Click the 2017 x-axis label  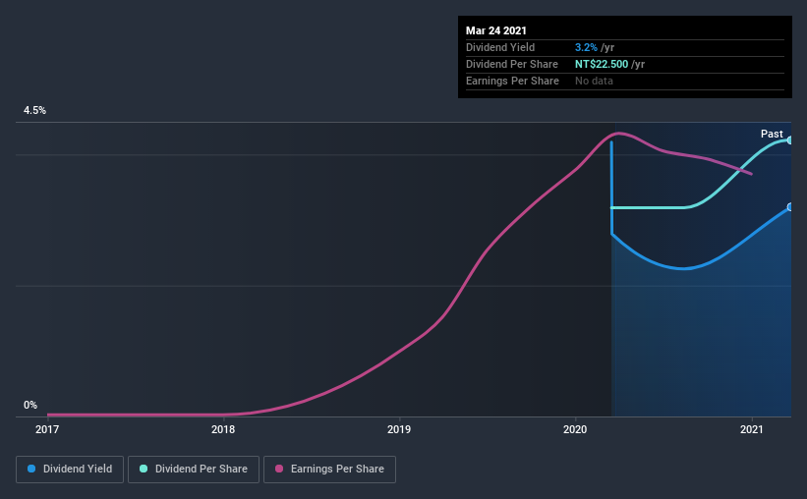[x=47, y=429]
